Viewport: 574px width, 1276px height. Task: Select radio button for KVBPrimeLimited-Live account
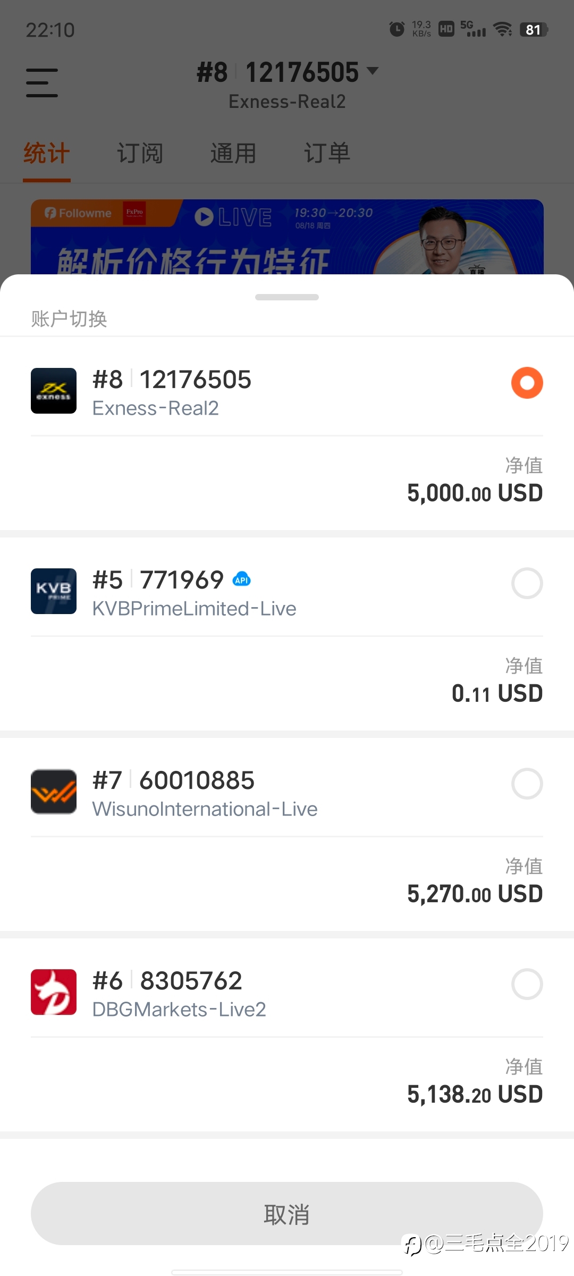coord(527,583)
